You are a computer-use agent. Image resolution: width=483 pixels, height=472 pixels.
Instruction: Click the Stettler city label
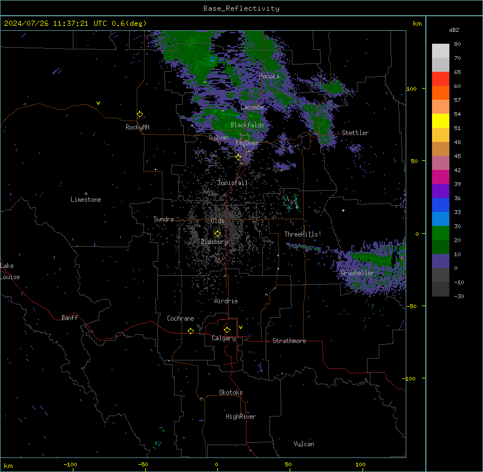coord(355,133)
